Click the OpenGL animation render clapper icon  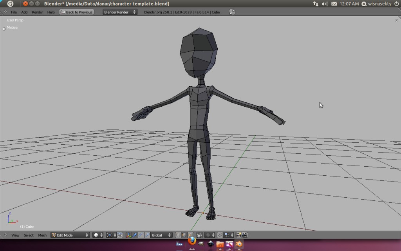[244, 235]
